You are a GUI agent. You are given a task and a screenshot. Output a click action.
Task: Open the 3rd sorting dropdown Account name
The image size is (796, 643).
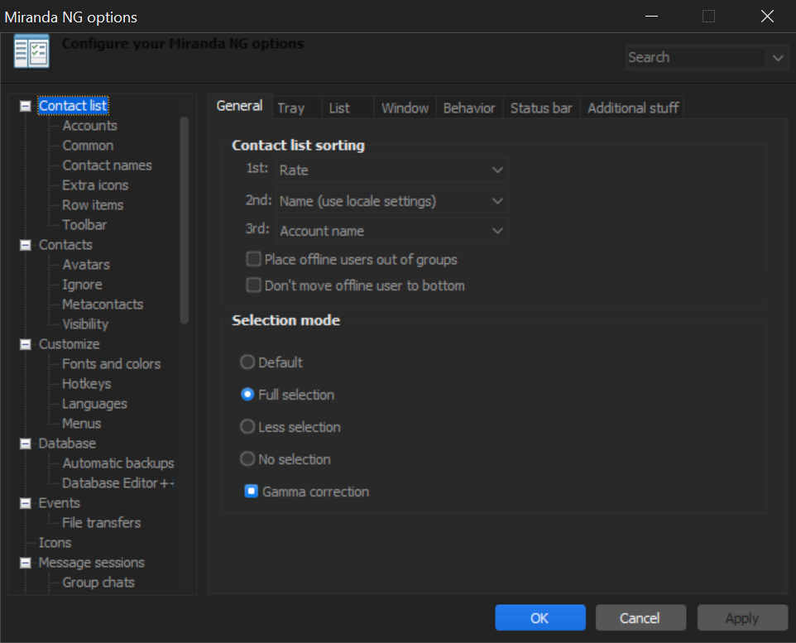[x=391, y=231]
